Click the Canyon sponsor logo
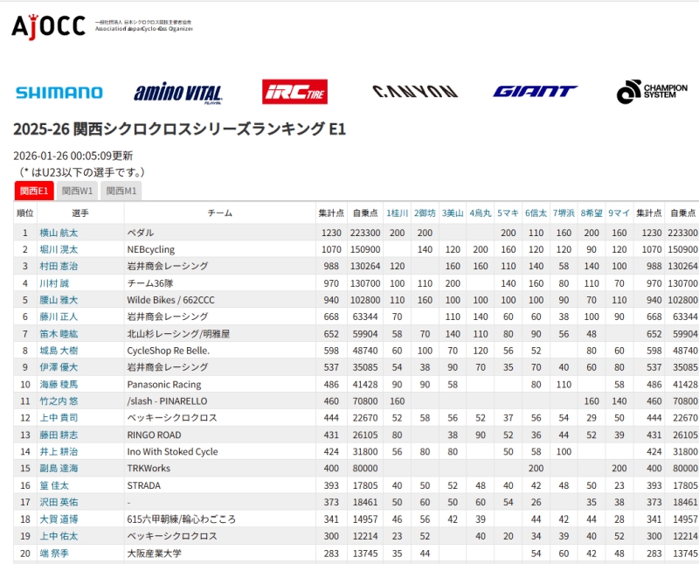This screenshot has height=564, width=699. click(x=414, y=92)
